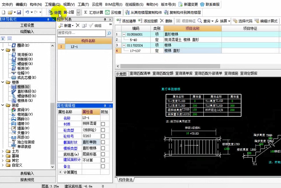Toggle the 材质 附加 checkbox
This screenshot has width=281, height=188.
pos(103,124)
